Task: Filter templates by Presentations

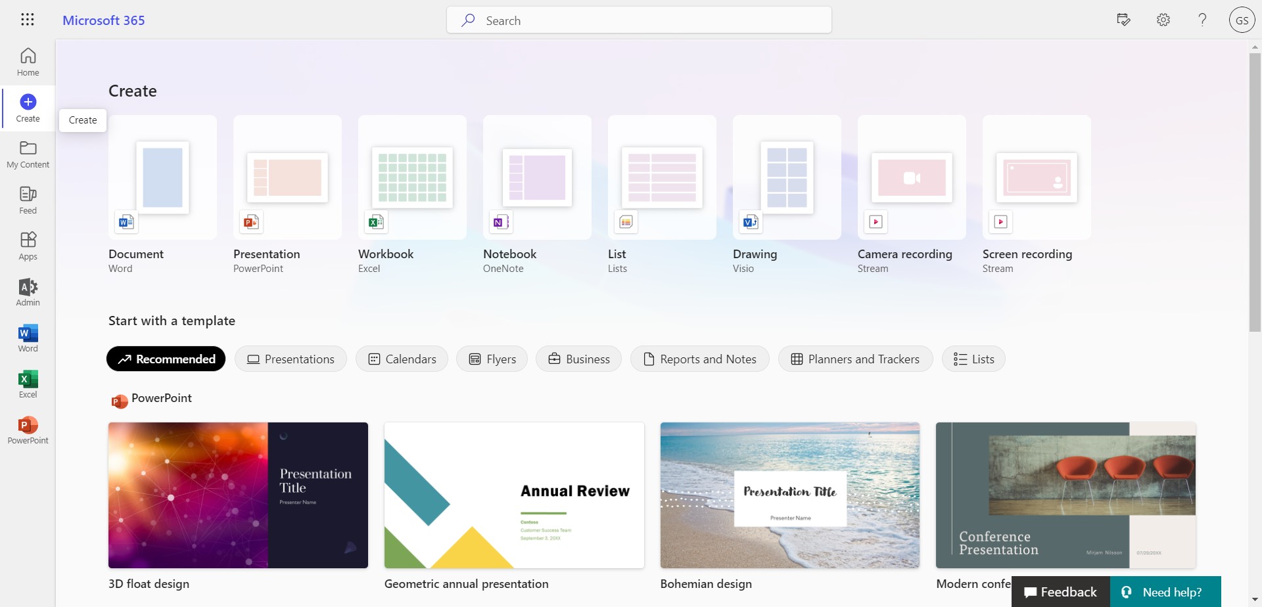Action: 291,359
